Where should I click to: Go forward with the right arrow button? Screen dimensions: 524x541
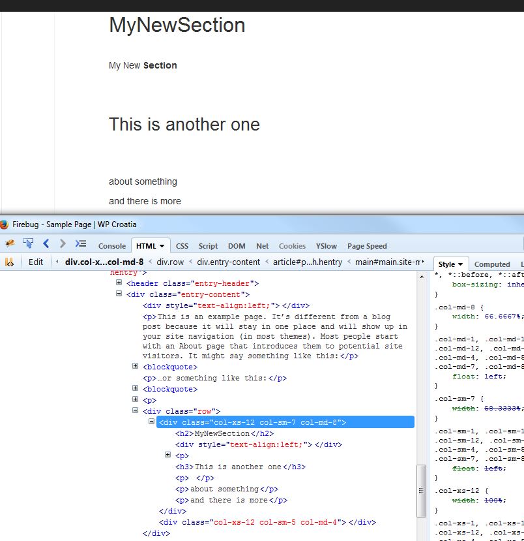pyautogui.click(x=63, y=243)
